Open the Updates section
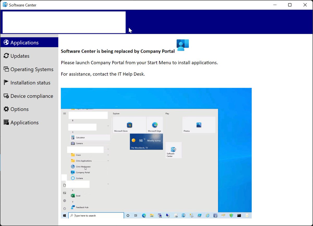Viewport: 313px width, 226px height. (x=29, y=56)
